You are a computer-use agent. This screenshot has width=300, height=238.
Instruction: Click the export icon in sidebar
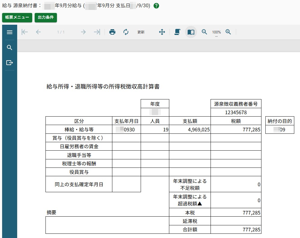(10, 63)
